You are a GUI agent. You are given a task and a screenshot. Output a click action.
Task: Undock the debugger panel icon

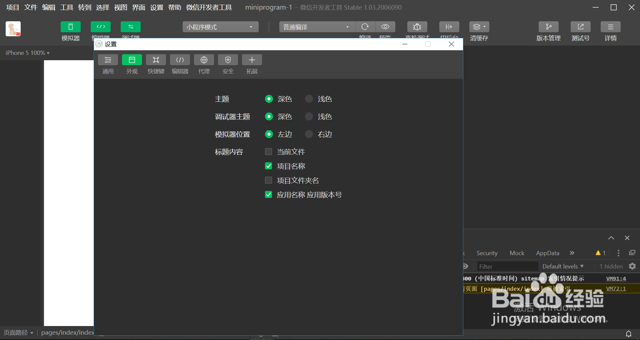[632, 253]
